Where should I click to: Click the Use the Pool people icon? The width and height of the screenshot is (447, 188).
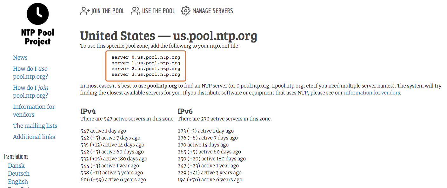pyautogui.click(x=136, y=11)
